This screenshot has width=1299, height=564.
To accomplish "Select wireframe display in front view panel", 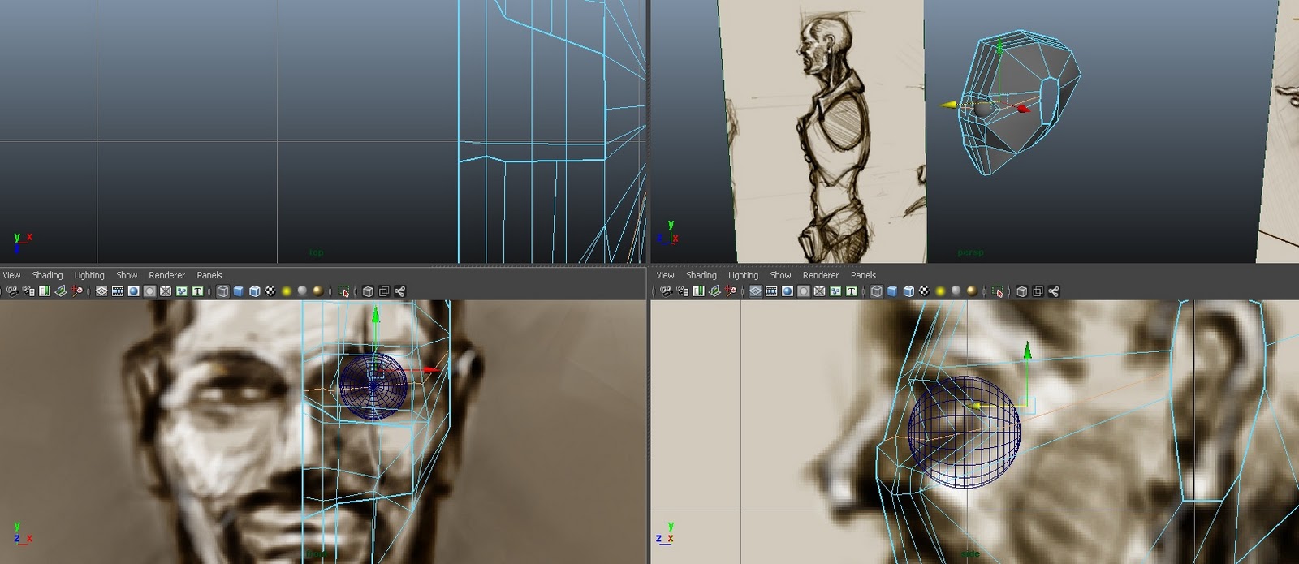I will click(222, 291).
